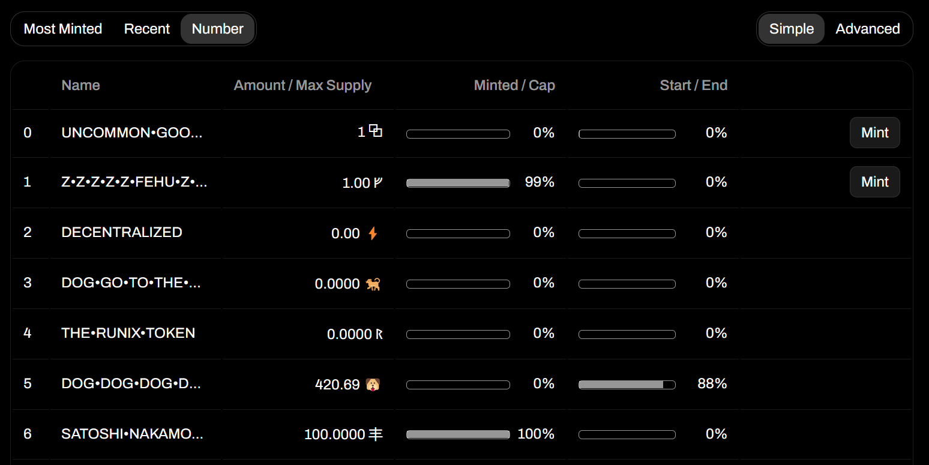The width and height of the screenshot is (929, 465).
Task: Click the dog emoji beside 0.0000 amount
Action: 373,284
